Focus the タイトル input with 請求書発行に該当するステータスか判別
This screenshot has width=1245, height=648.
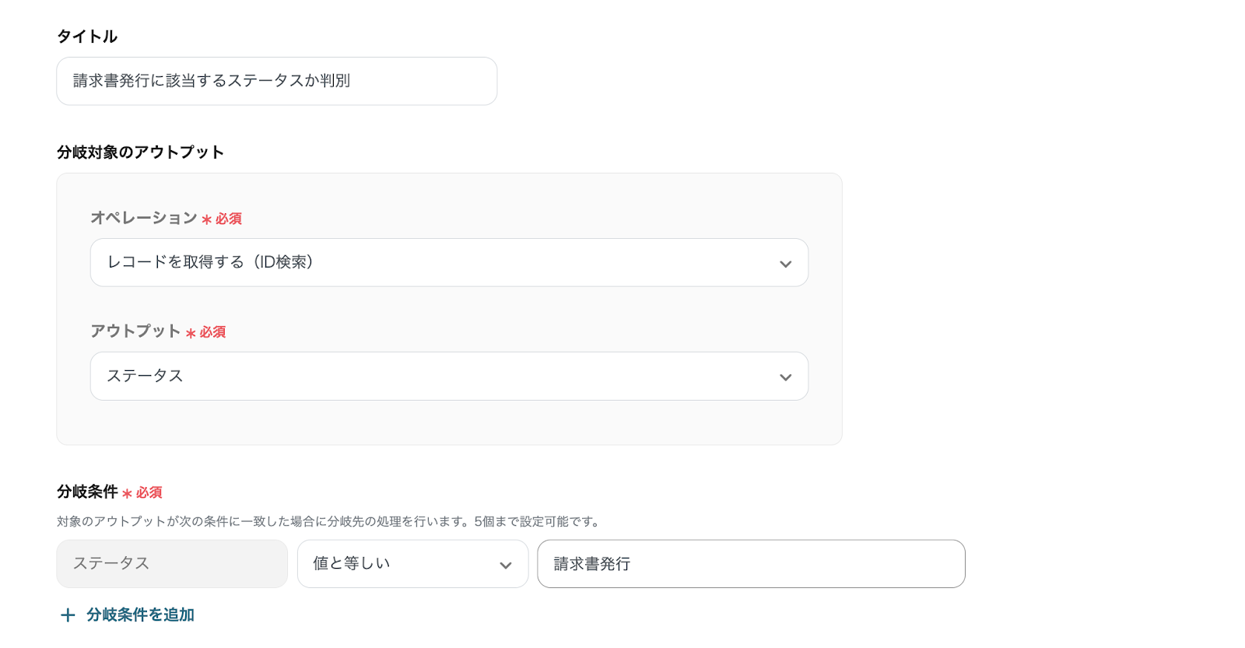pos(276,81)
